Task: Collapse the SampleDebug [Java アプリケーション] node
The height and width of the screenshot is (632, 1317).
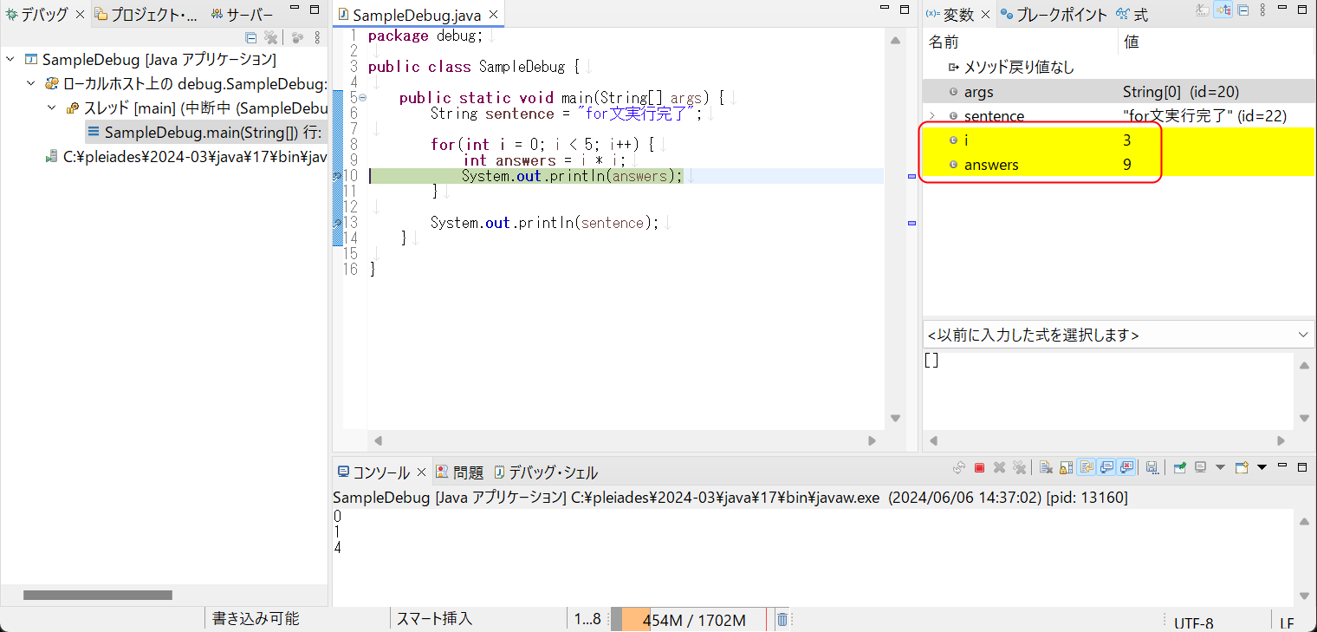Action: click(10, 60)
